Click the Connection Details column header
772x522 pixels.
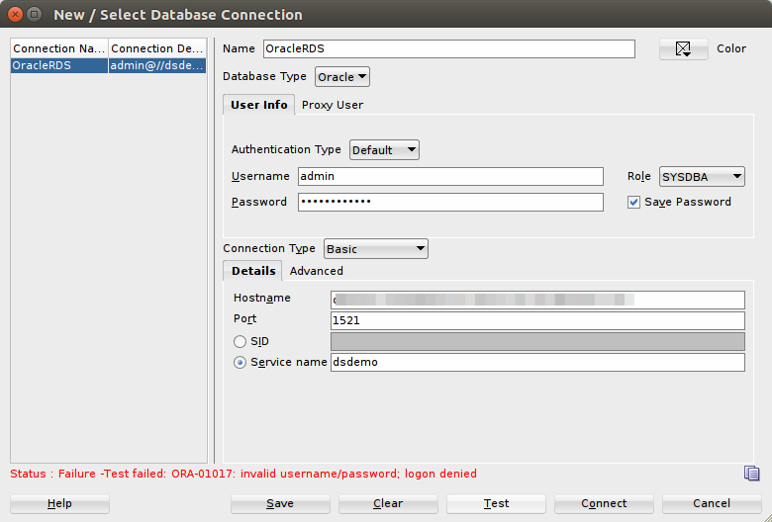point(157,48)
